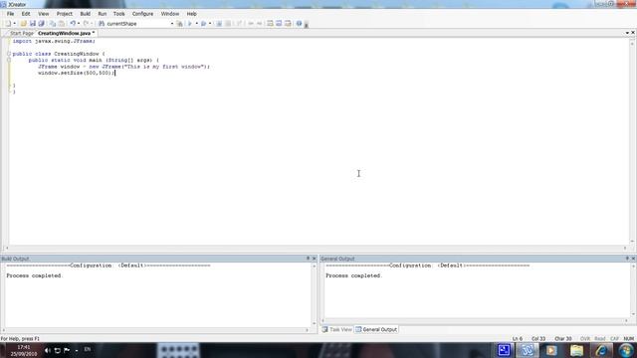The width and height of the screenshot is (637, 358).
Task: Open the Run menu
Action: point(102,14)
